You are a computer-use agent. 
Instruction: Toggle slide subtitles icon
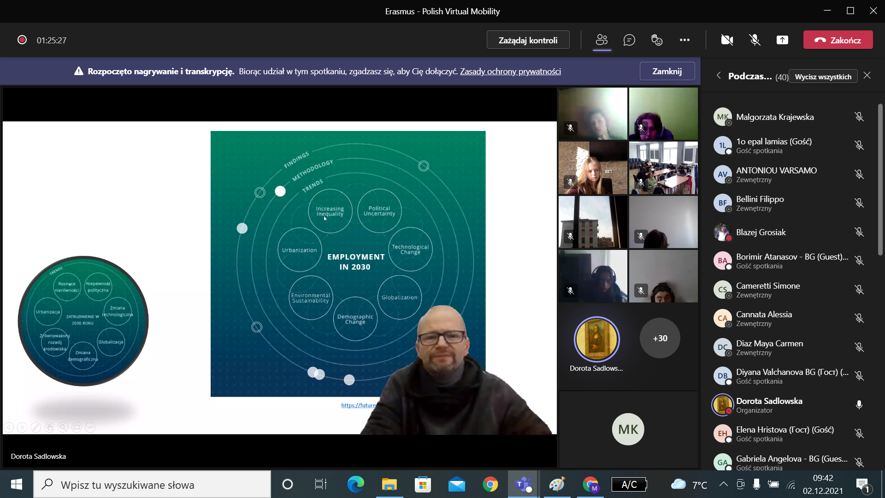[77, 427]
